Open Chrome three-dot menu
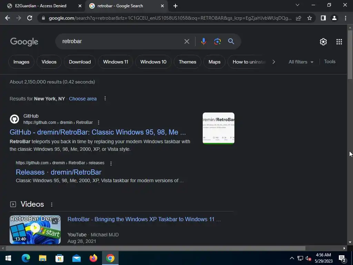This screenshot has width=353, height=265. (x=345, y=18)
